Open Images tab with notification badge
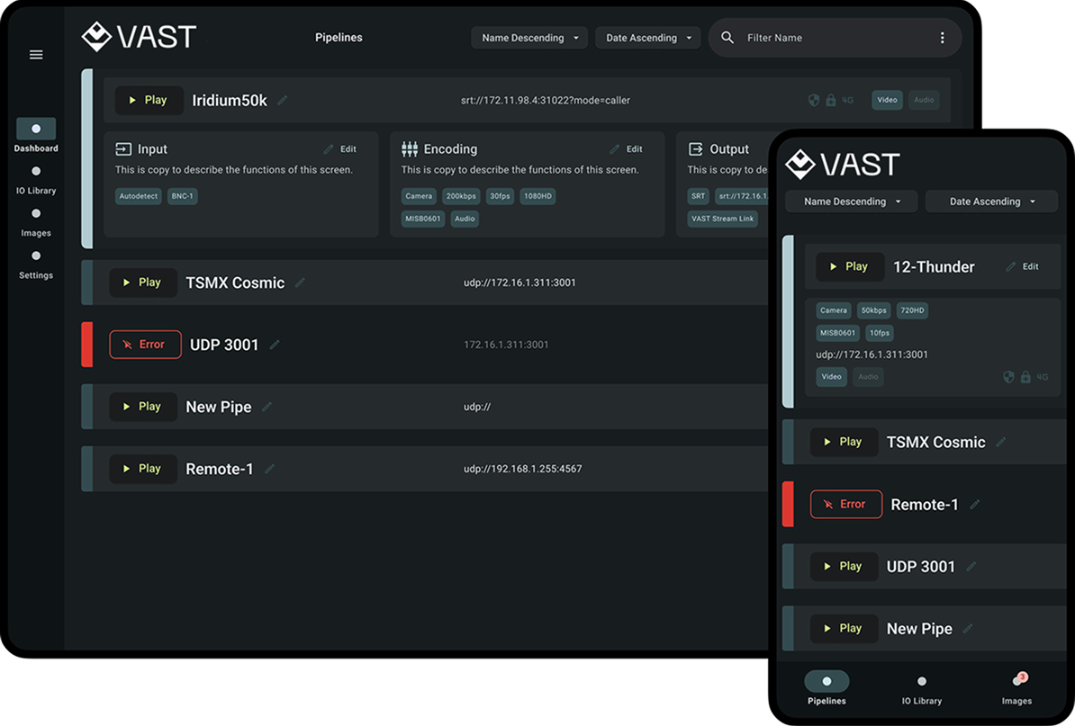 tap(1016, 688)
